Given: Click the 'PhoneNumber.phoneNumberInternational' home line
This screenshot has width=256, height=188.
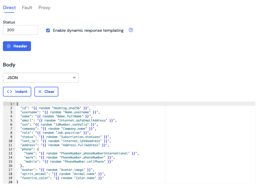Looking at the screenshot, I should (x=81, y=153).
